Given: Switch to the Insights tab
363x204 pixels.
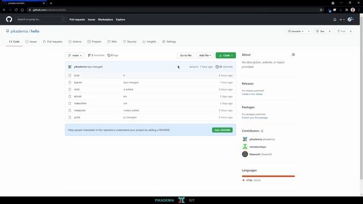Looking at the screenshot, I should (x=149, y=41).
